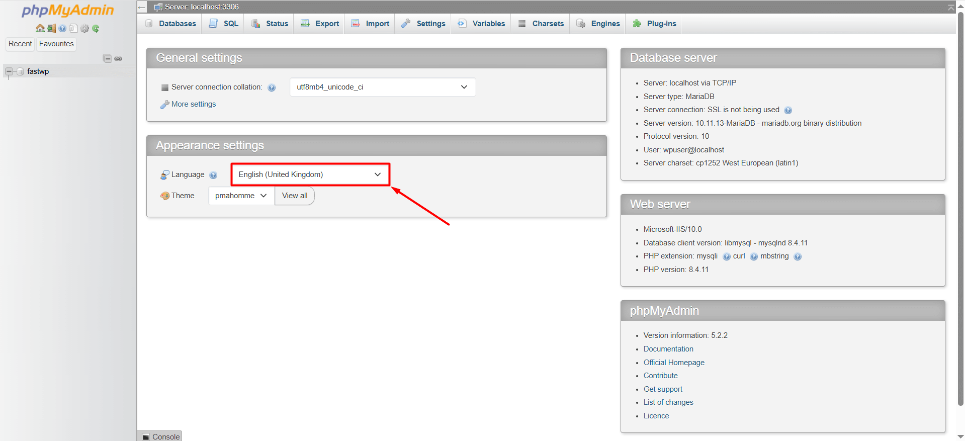965x441 pixels.
Task: Click the collation list icon in General settings
Action: click(164, 87)
